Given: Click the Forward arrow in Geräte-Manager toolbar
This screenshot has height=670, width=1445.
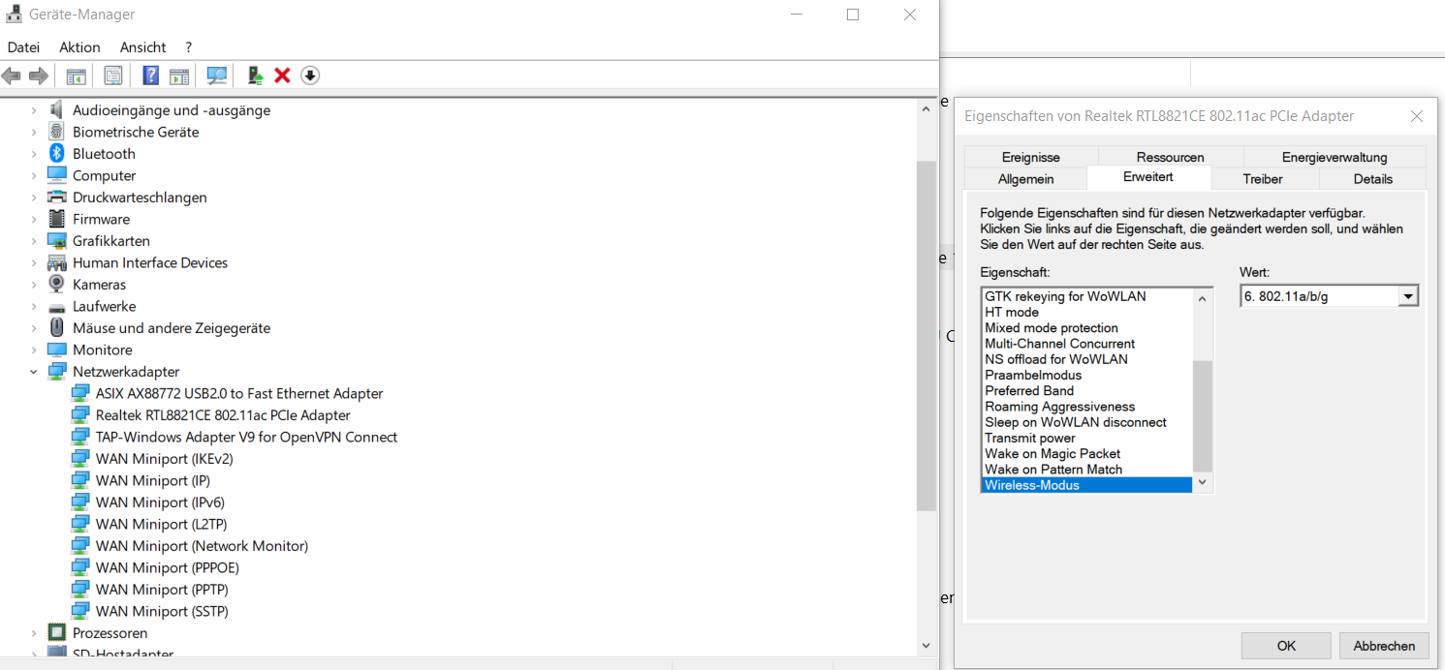Looking at the screenshot, I should [39, 76].
